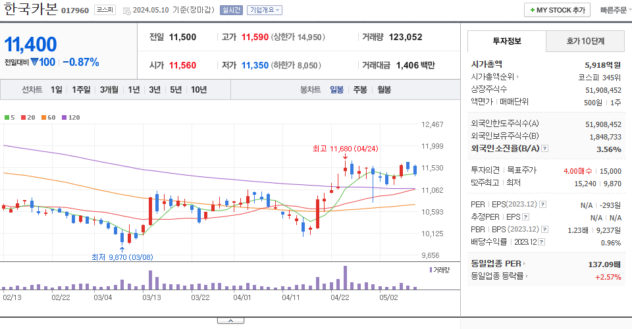Image resolution: width=632 pixels, height=329 pixels.
Task: Click the 전일 value 11,500
Action: [182, 37]
